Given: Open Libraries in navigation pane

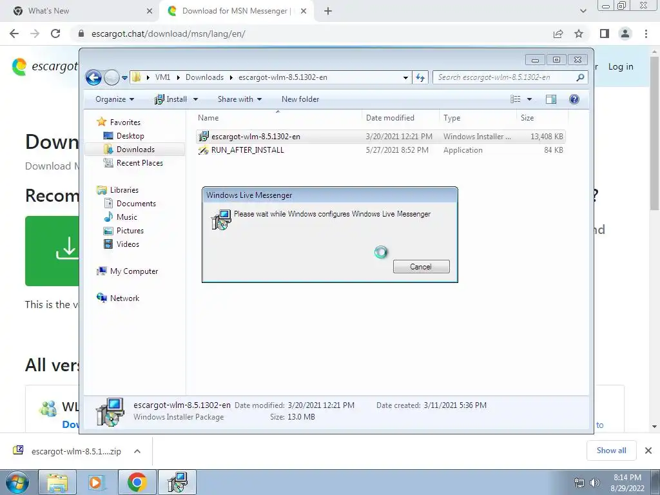Looking at the screenshot, I should coord(124,190).
